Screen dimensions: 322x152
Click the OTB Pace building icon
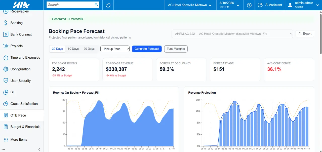click(x=6, y=115)
